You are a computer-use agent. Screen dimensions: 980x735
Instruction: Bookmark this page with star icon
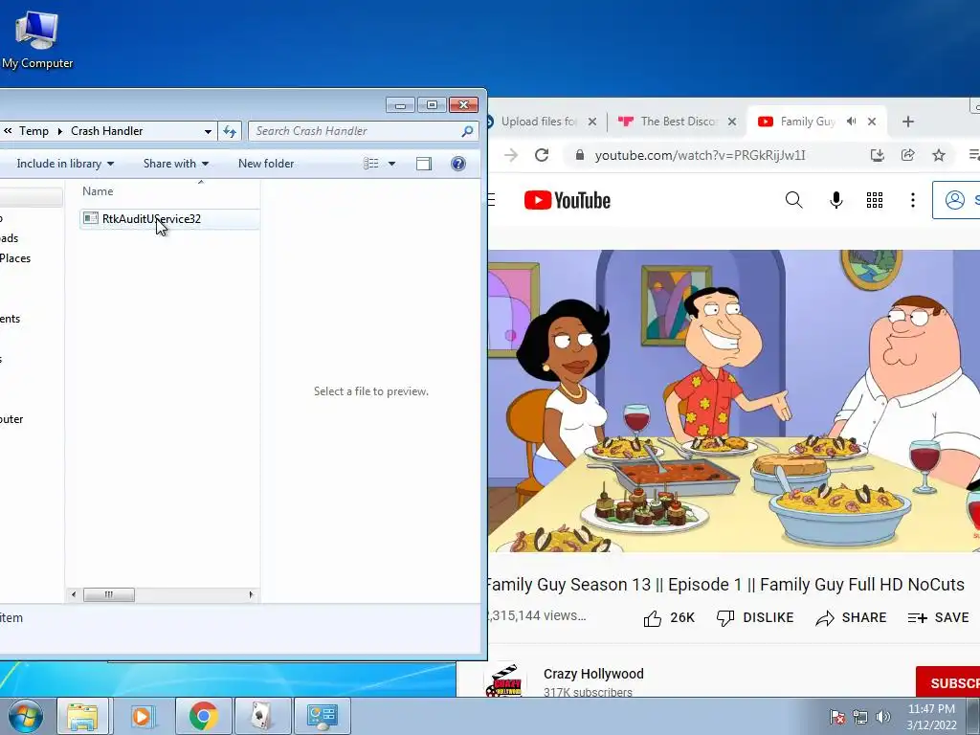click(x=938, y=155)
